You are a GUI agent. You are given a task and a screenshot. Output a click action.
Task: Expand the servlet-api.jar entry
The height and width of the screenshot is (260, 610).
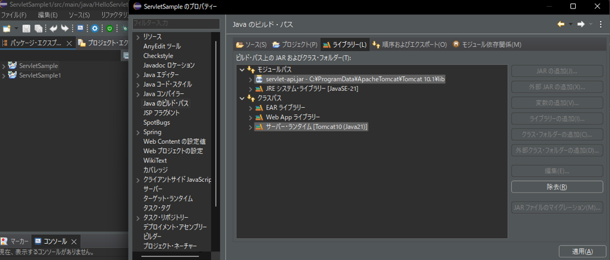click(251, 79)
